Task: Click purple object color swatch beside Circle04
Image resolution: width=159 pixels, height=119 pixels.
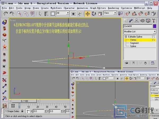Action: [154, 26]
